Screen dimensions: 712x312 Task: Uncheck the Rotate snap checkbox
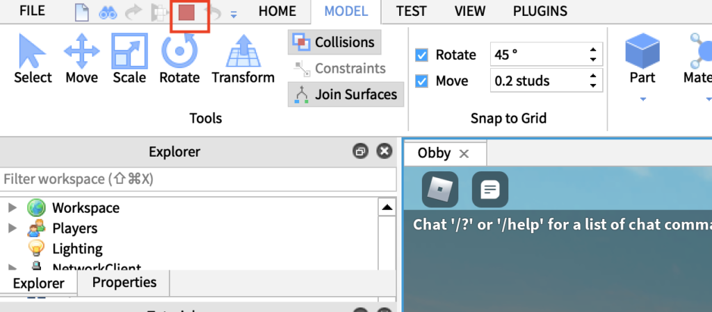pos(422,55)
